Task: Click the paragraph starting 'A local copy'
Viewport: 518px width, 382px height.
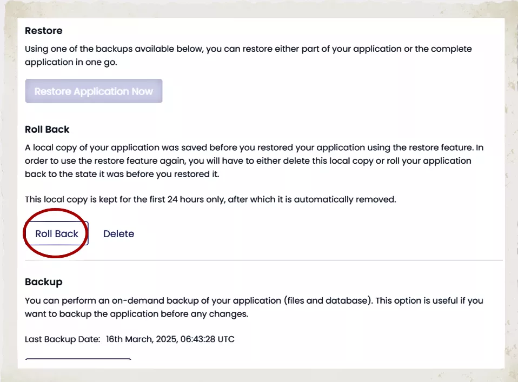Action: tap(248, 161)
